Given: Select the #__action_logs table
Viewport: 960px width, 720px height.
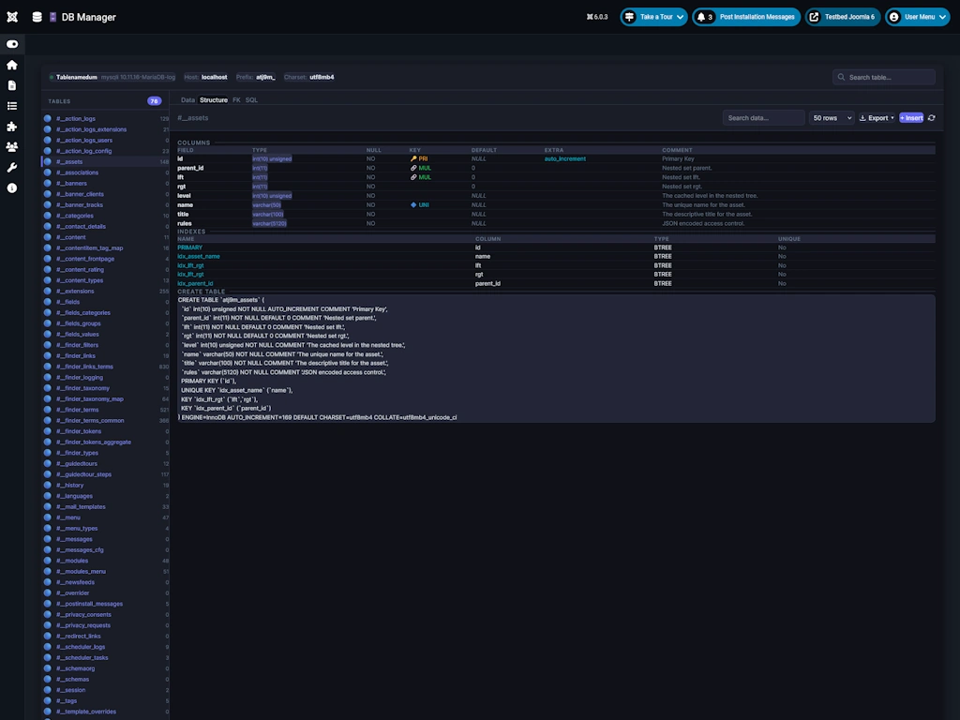Looking at the screenshot, I should [105, 119].
